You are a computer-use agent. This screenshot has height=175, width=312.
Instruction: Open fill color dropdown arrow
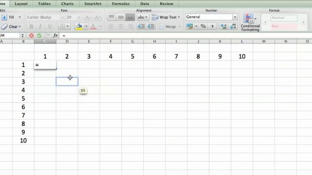click(x=86, y=26)
